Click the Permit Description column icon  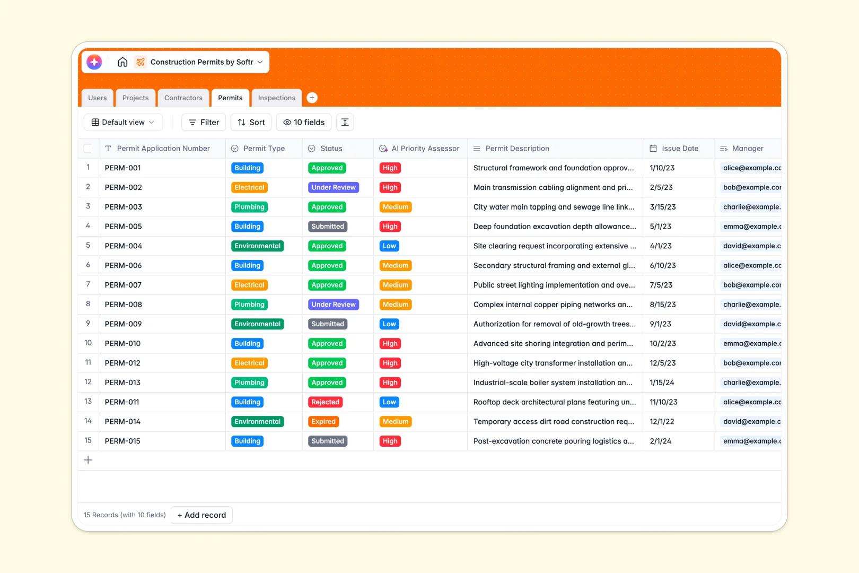point(477,149)
